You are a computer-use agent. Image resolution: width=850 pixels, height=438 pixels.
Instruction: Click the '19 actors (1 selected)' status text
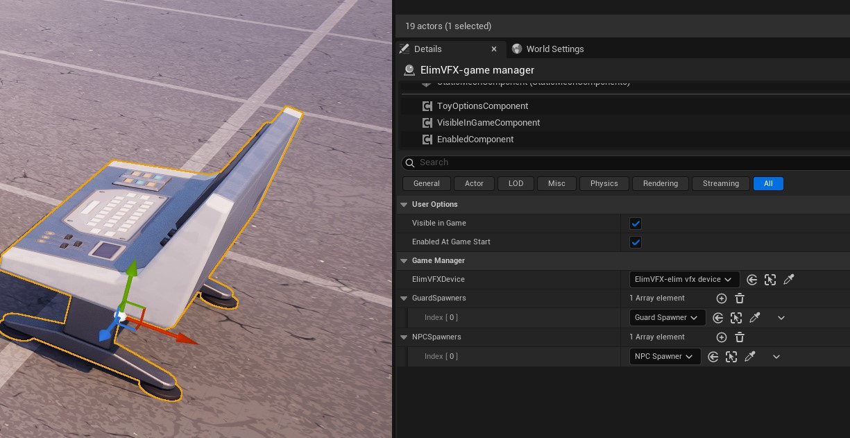click(x=448, y=26)
